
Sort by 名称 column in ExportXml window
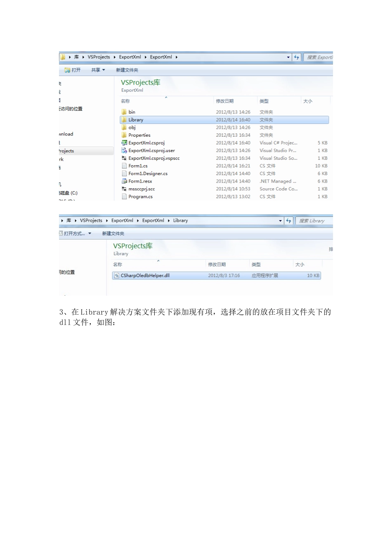(x=125, y=101)
